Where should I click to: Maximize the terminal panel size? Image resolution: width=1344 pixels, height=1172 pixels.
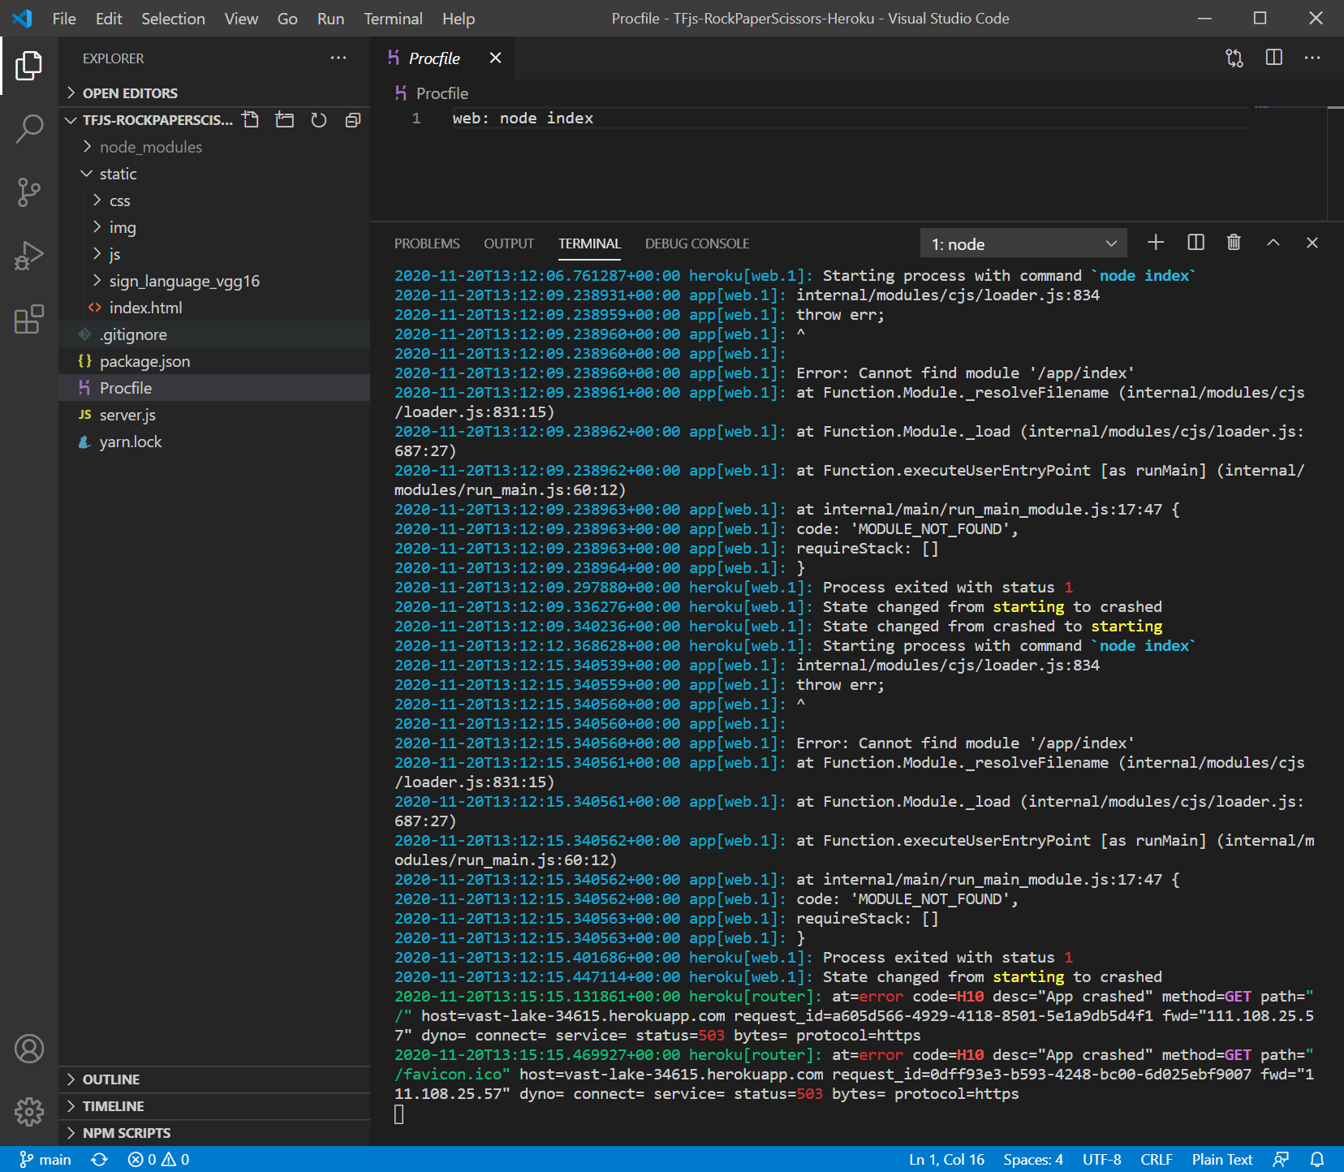click(1273, 242)
